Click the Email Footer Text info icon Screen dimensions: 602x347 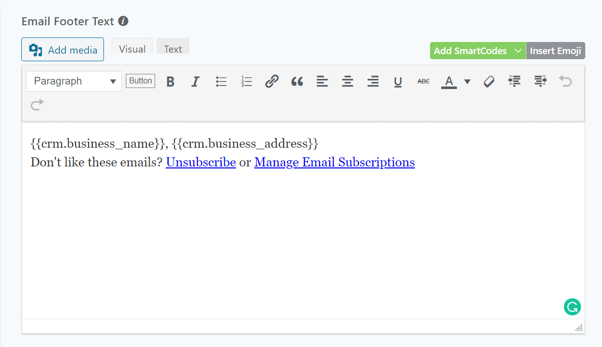point(123,21)
